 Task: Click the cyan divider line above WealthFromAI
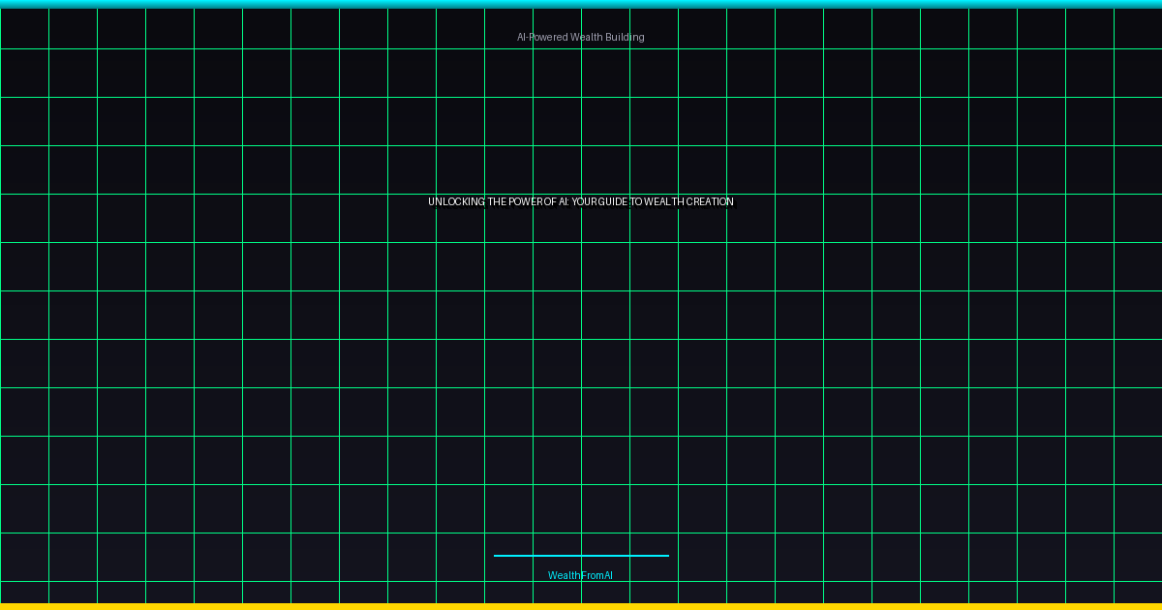point(580,556)
